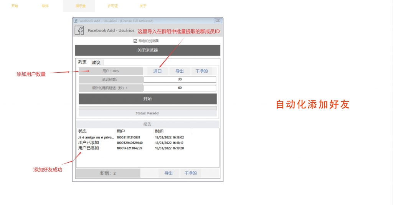Switch to the 建议 tab
The height and width of the screenshot is (205, 393).
(x=96, y=63)
